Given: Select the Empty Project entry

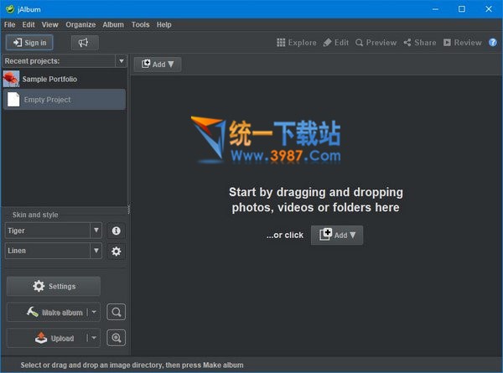Looking at the screenshot, I should pyautogui.click(x=65, y=100).
